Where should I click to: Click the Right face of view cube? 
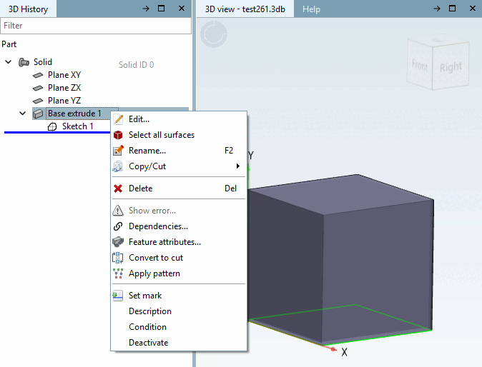(x=451, y=66)
